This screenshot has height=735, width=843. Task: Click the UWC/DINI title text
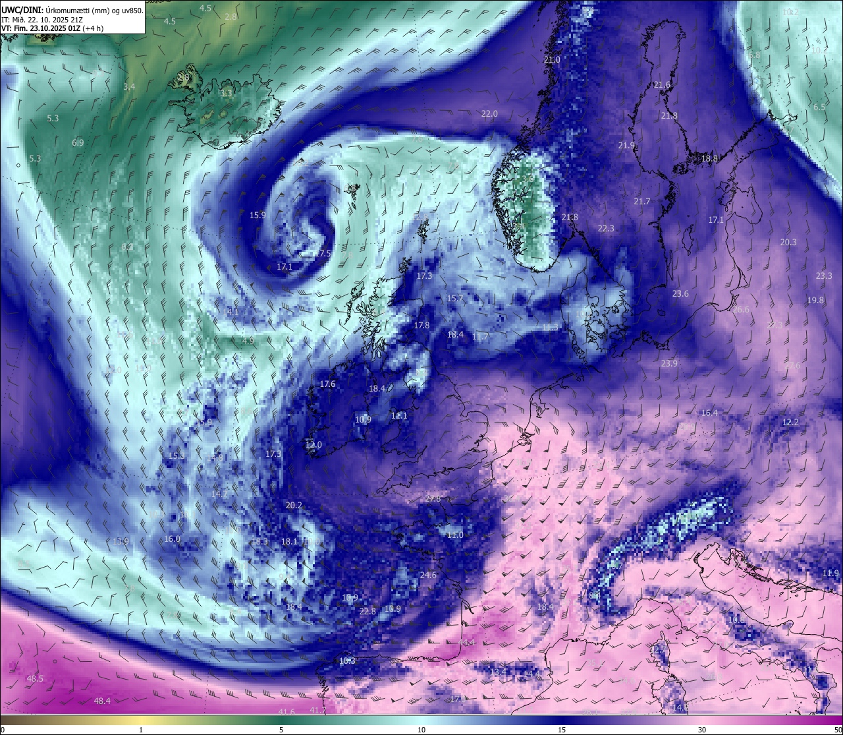(x=21, y=11)
